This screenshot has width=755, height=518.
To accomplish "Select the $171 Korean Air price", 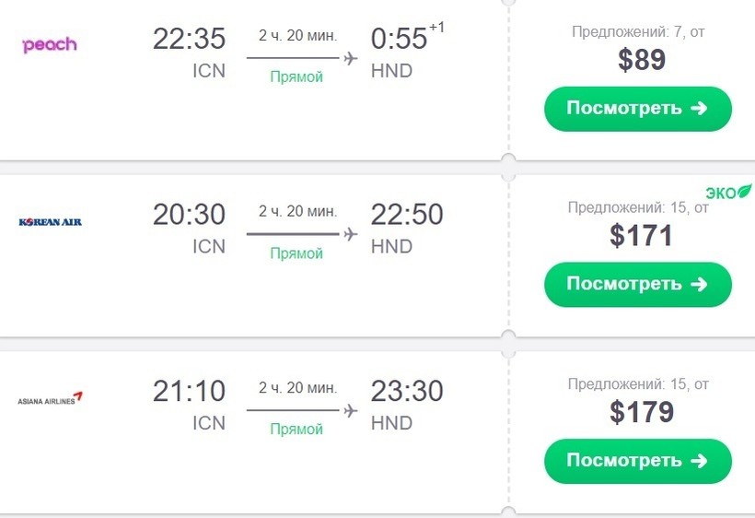I will tap(642, 235).
